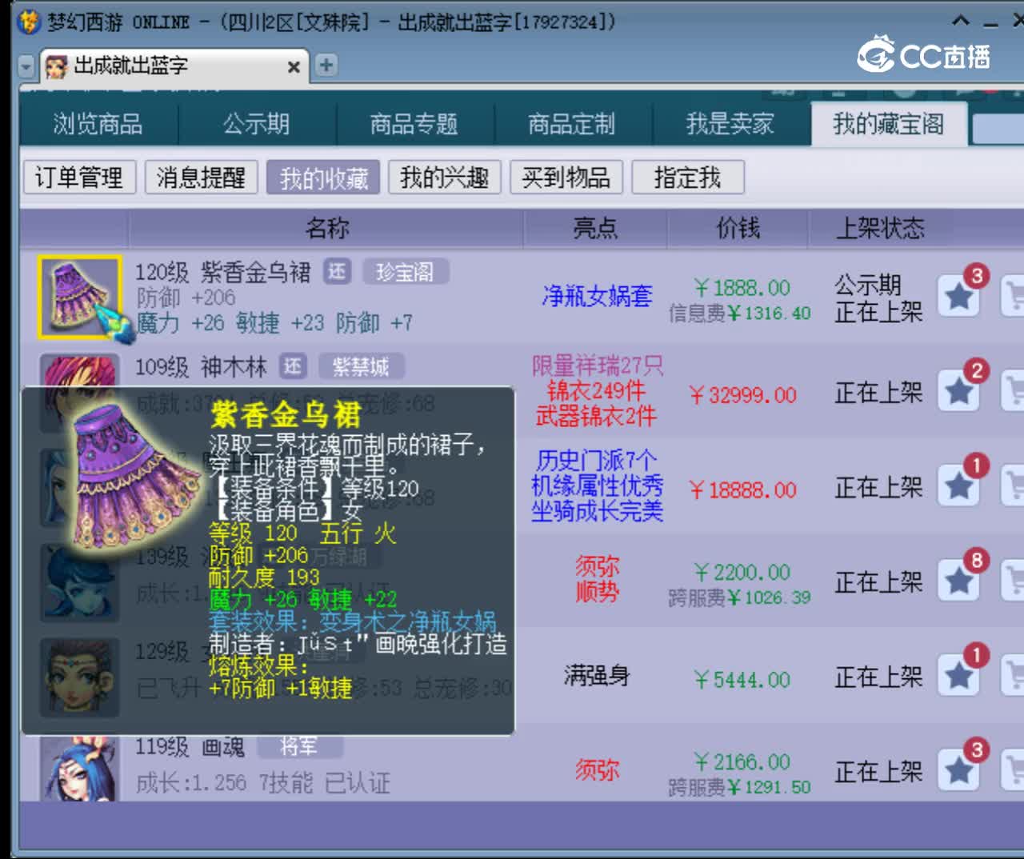Click the 119级 画魂 item name

pos(190,747)
